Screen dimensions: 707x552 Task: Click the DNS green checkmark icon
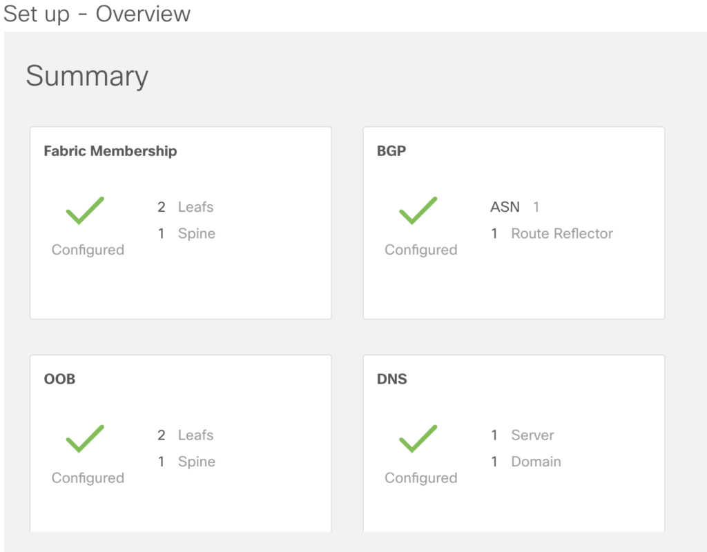click(418, 438)
